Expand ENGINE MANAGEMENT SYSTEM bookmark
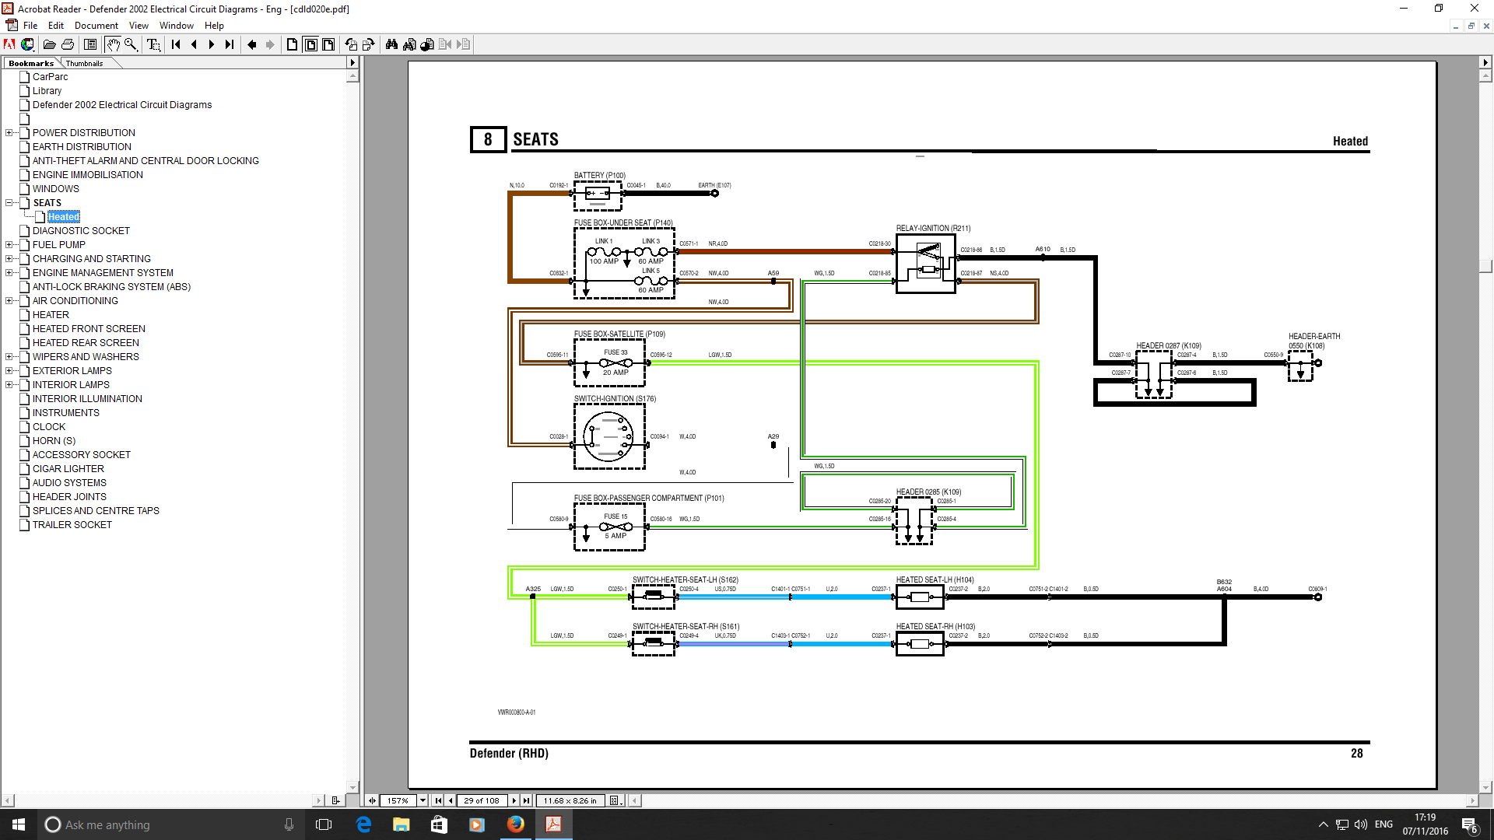The image size is (1494, 840). point(9,273)
